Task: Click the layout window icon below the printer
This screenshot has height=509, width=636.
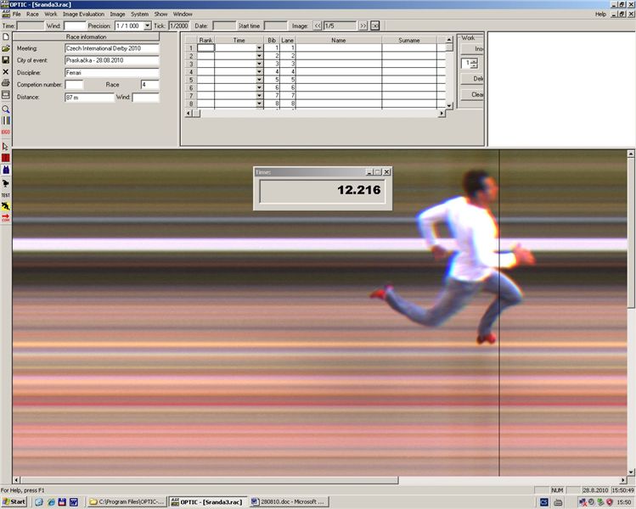Action: click(6, 95)
